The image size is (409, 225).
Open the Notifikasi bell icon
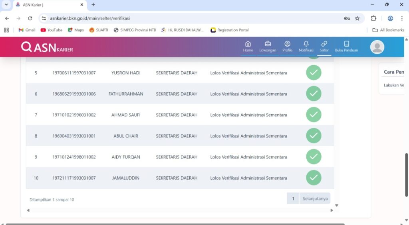pos(306,44)
